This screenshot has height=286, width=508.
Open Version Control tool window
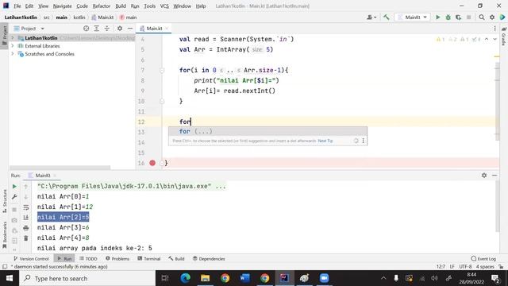click(x=31, y=258)
